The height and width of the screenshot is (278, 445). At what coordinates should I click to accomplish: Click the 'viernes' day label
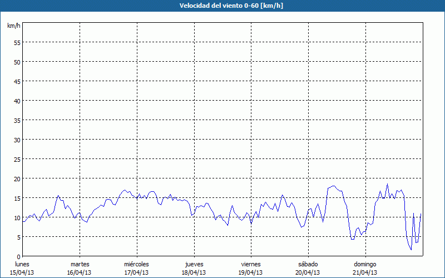point(250,264)
